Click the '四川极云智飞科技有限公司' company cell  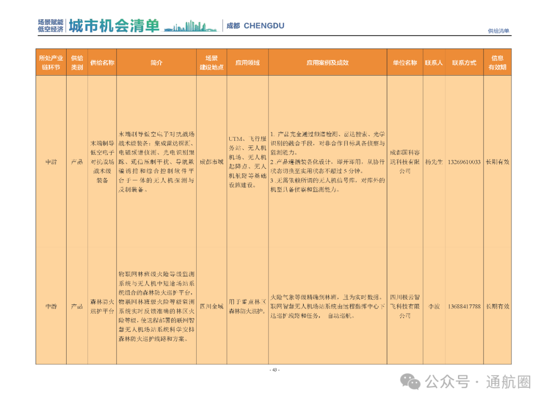(405, 306)
